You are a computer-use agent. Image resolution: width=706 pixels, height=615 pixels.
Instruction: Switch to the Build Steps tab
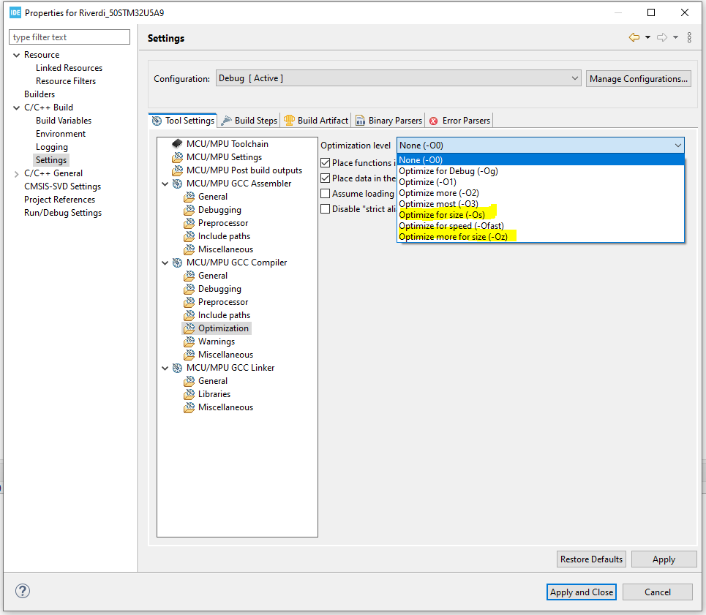pos(249,121)
